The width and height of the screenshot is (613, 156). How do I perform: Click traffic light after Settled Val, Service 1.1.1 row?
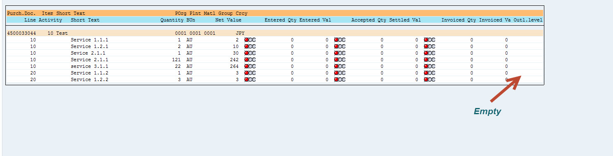coord(430,40)
